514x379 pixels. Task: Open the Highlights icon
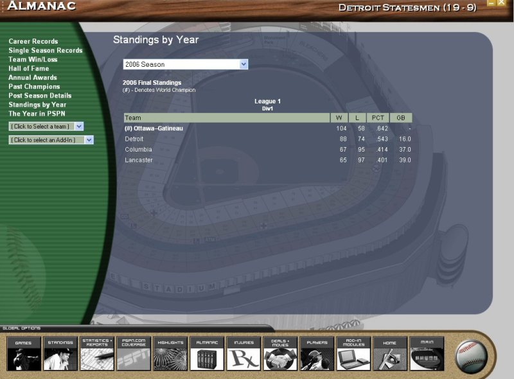tap(170, 354)
